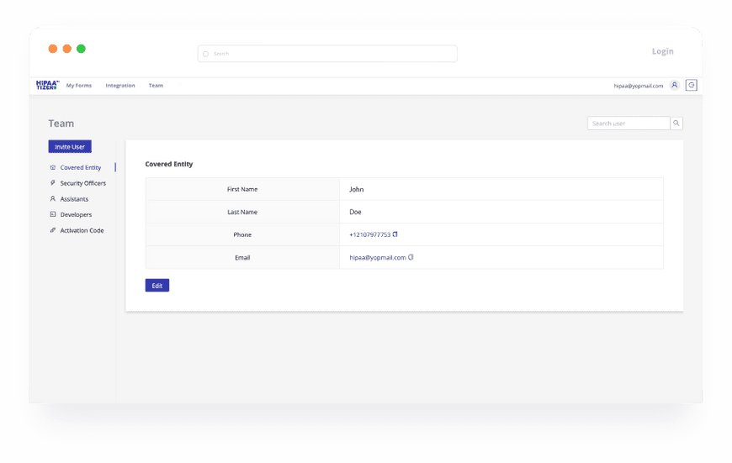Viewport: 732px width, 463px height.
Task: Click the Edit button
Action: pyautogui.click(x=157, y=286)
